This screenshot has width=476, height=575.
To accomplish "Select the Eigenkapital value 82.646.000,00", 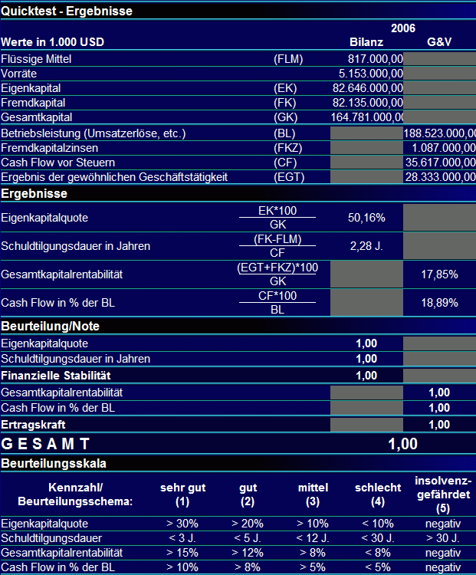I will pyautogui.click(x=366, y=88).
